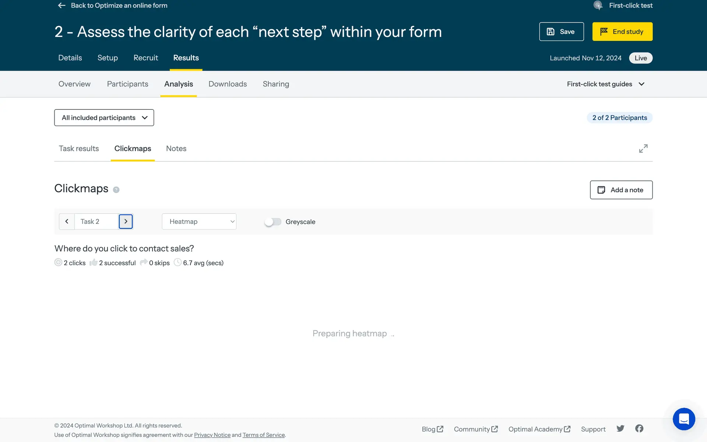Screen dimensions: 707x442
Task: Open the Twitter profile icon
Action: pyautogui.click(x=620, y=428)
